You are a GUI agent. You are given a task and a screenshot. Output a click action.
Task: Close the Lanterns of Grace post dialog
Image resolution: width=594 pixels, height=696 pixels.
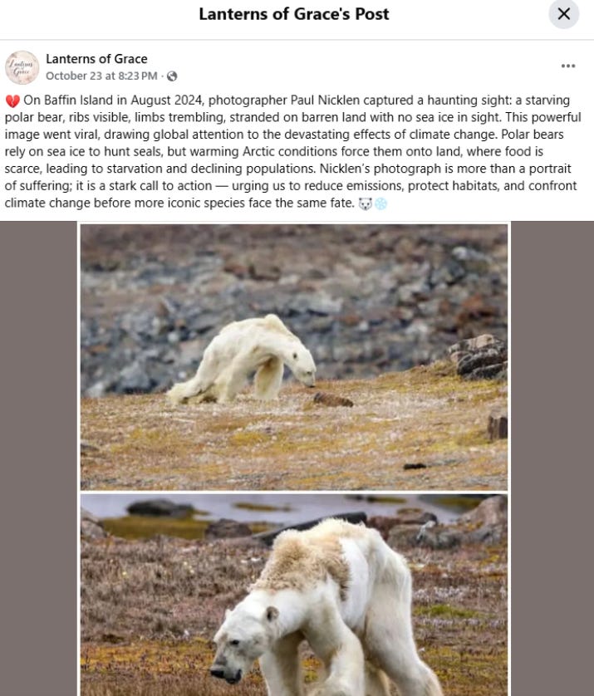(x=563, y=14)
